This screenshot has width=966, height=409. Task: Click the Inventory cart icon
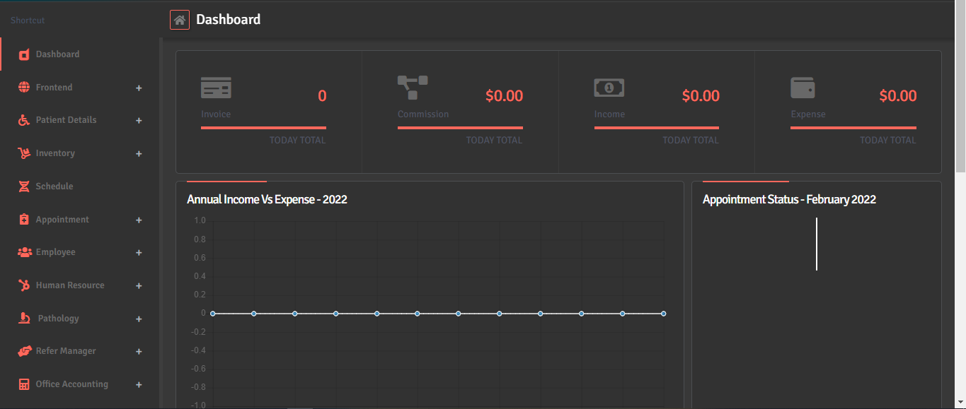click(24, 153)
